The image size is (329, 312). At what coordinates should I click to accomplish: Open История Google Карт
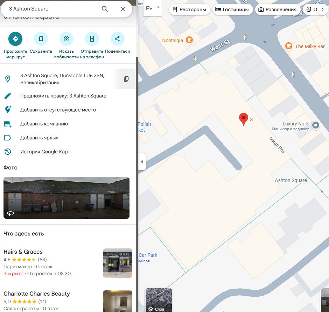pyautogui.click(x=45, y=152)
